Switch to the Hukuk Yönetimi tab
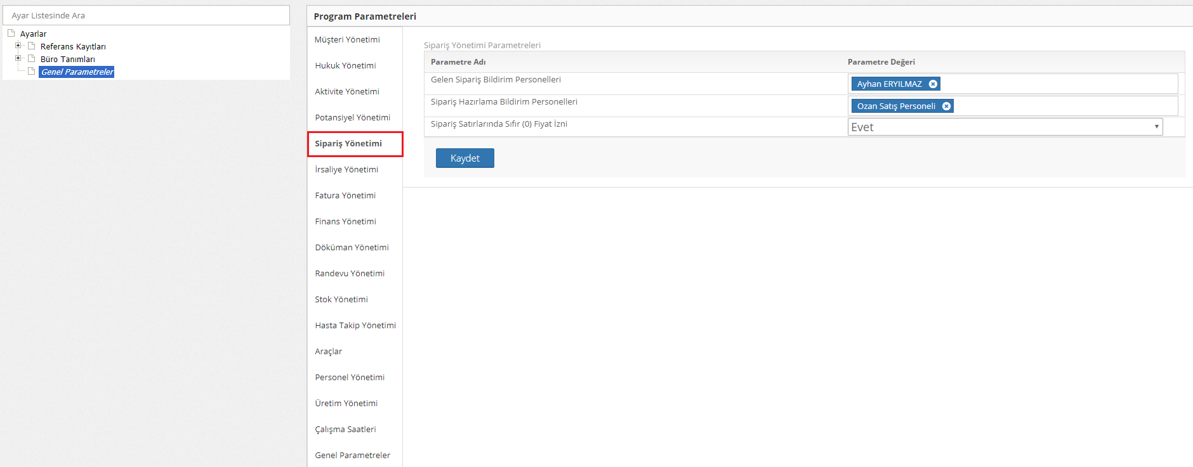This screenshot has height=467, width=1193. (x=345, y=66)
